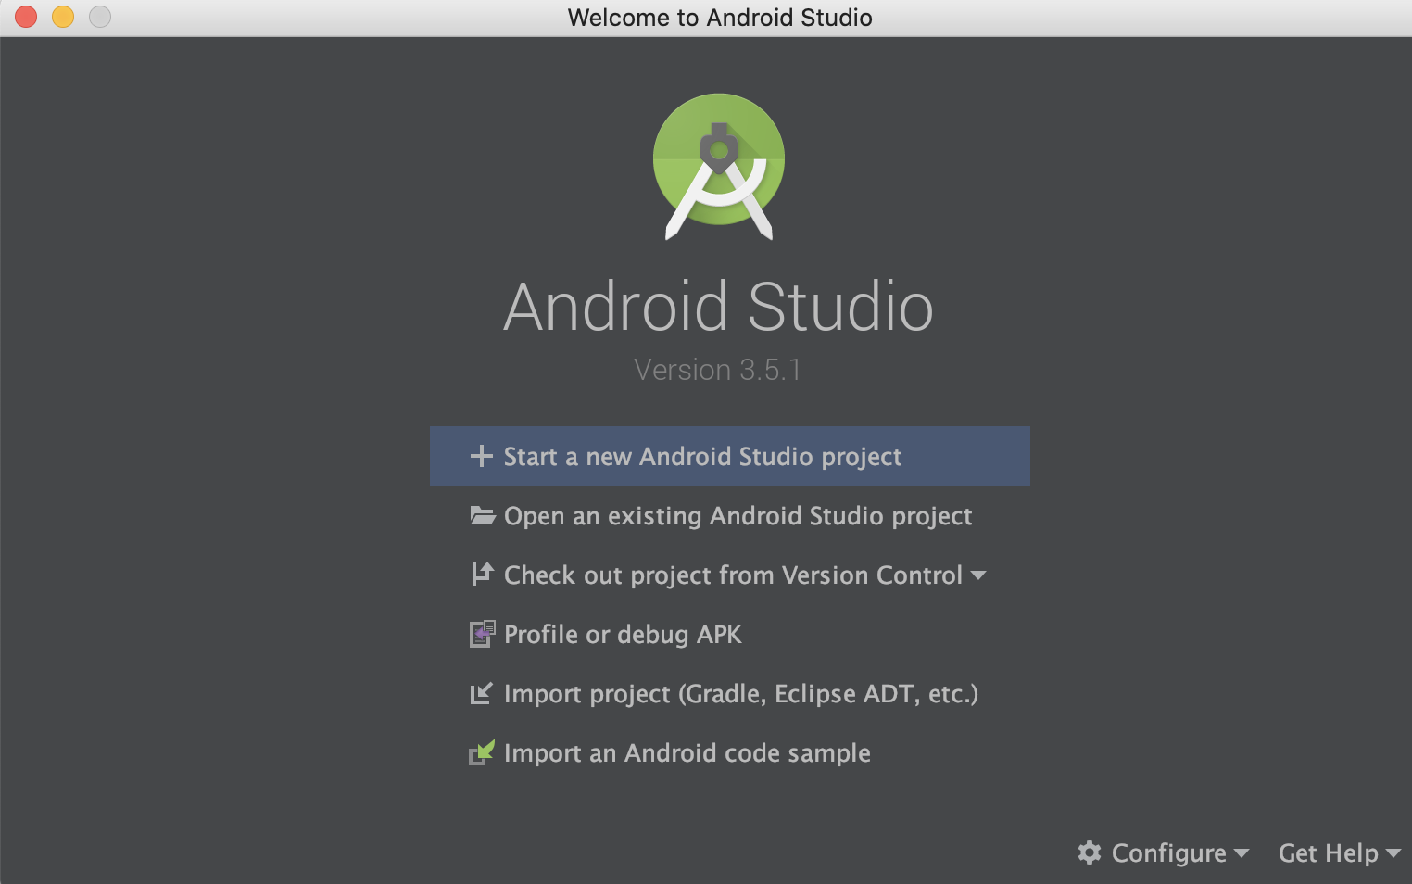
Task: Click the Version 3.5.1 text
Action: [x=718, y=370]
